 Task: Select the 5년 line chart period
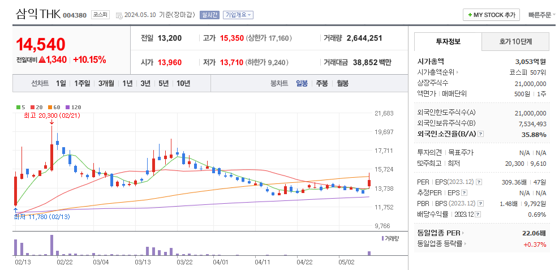(x=164, y=83)
